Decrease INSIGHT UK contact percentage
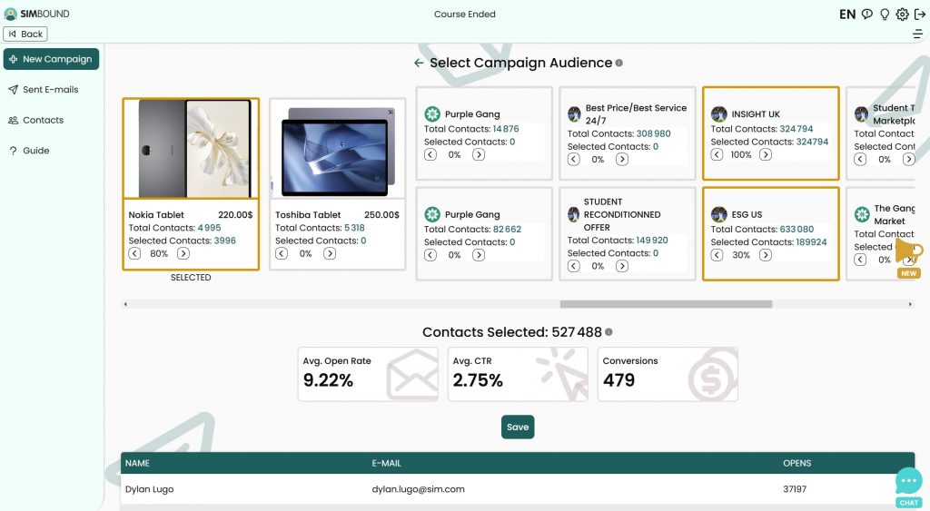The width and height of the screenshot is (930, 511). [717, 154]
